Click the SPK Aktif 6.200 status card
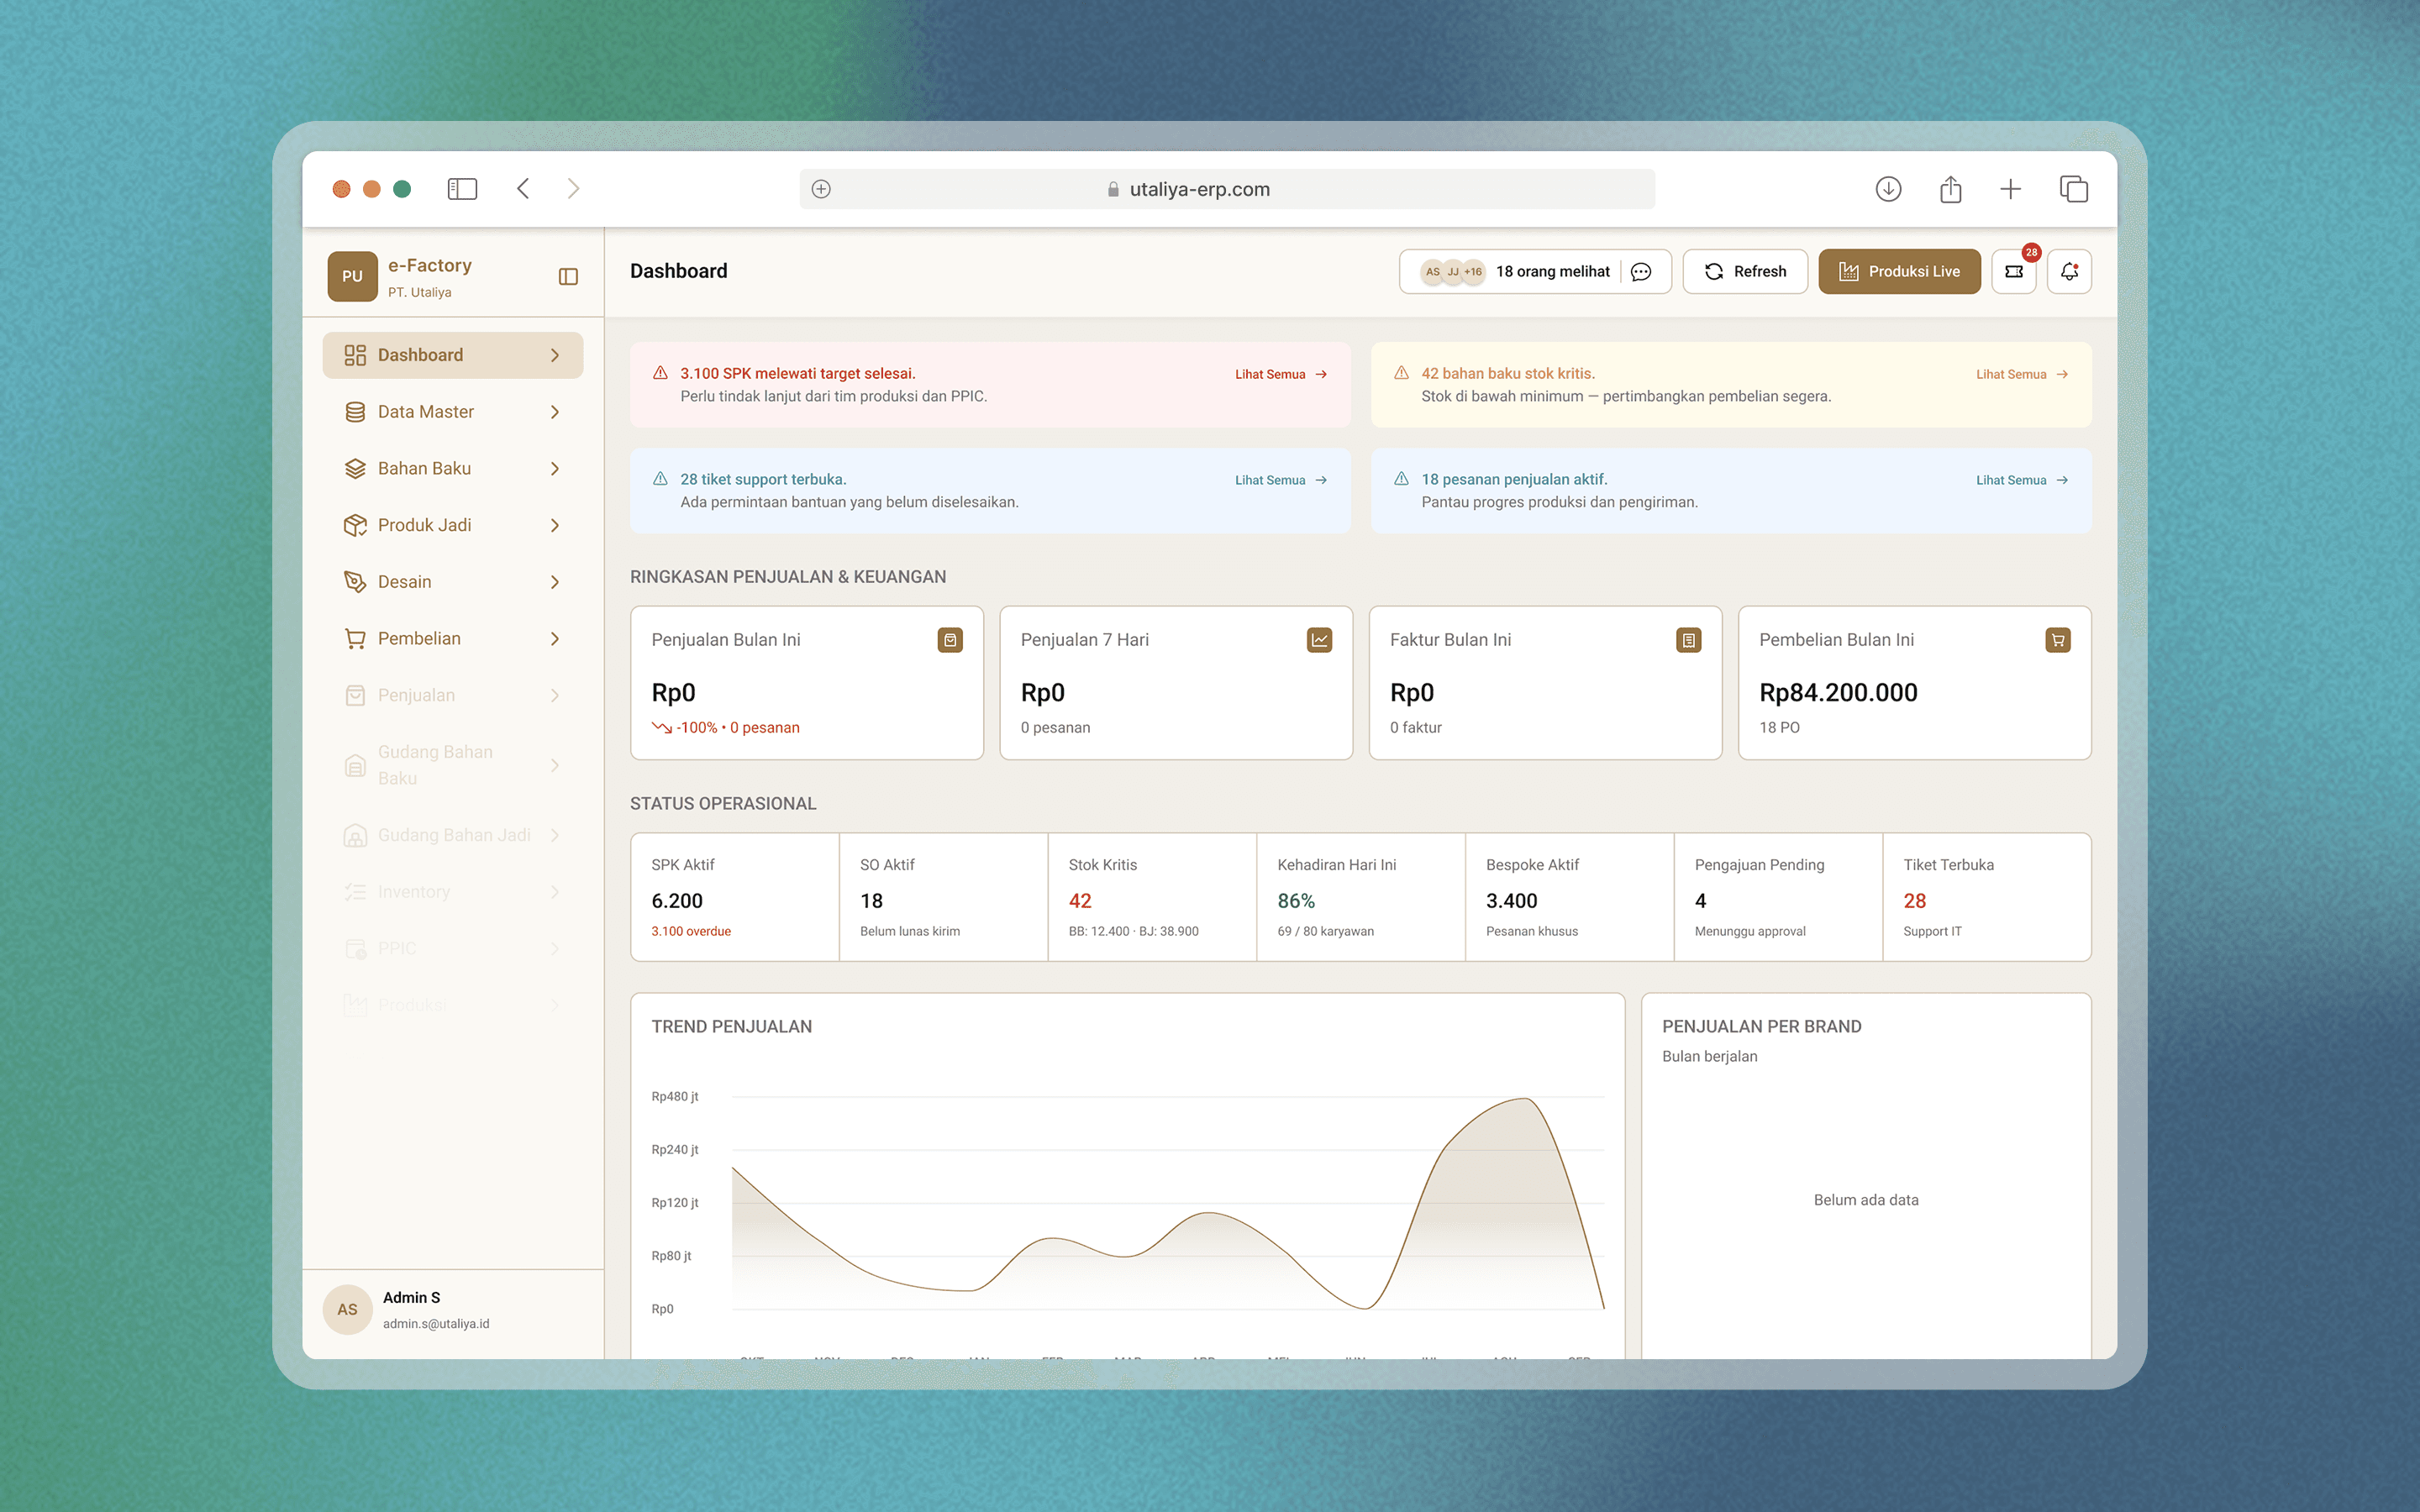This screenshot has width=2420, height=1512. [x=735, y=897]
